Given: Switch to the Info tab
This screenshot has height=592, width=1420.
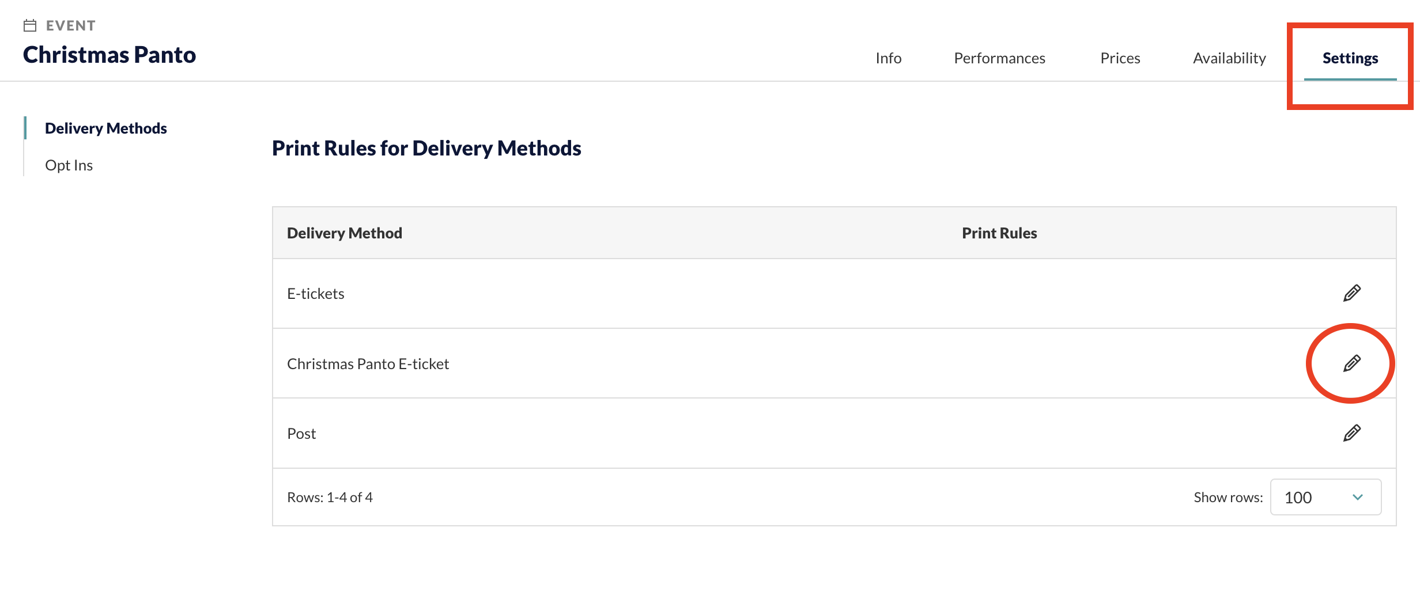Looking at the screenshot, I should coord(888,58).
